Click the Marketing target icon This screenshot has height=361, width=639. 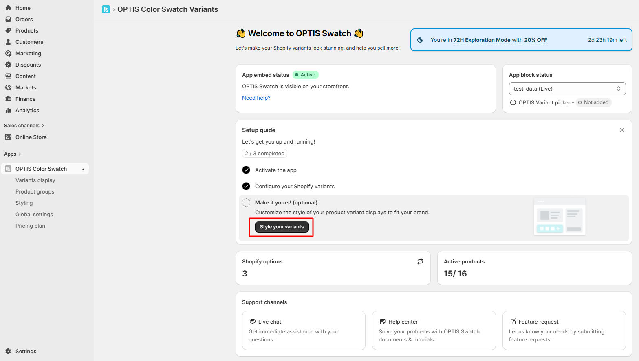click(8, 53)
